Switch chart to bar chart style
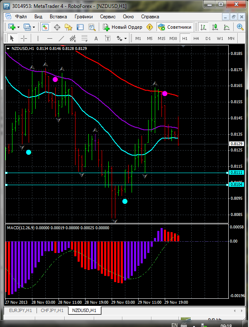Viewport: 249px width, 327px height. click(x=203, y=27)
